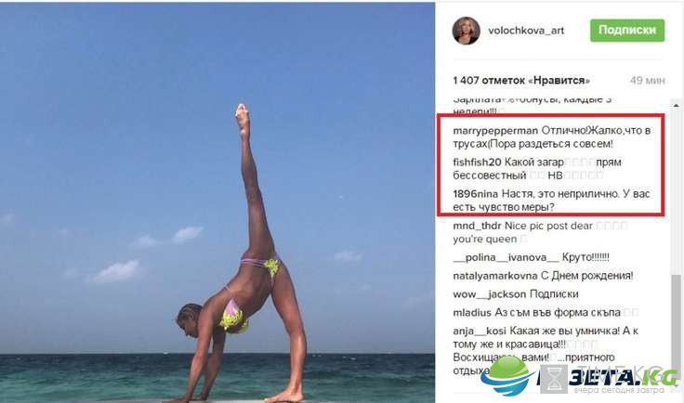The image size is (684, 403).
Task: Open mnd_thdr commenter profile
Action: (478, 226)
